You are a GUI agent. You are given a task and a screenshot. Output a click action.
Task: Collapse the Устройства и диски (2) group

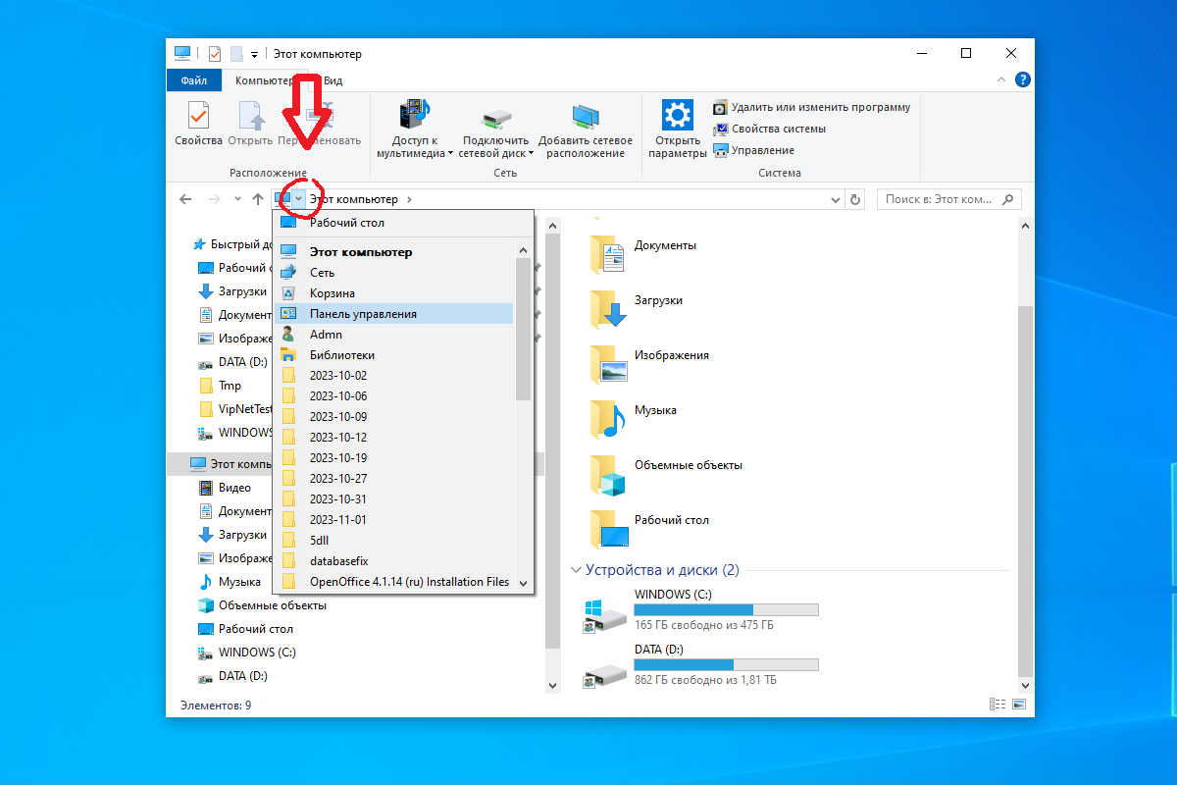click(576, 570)
